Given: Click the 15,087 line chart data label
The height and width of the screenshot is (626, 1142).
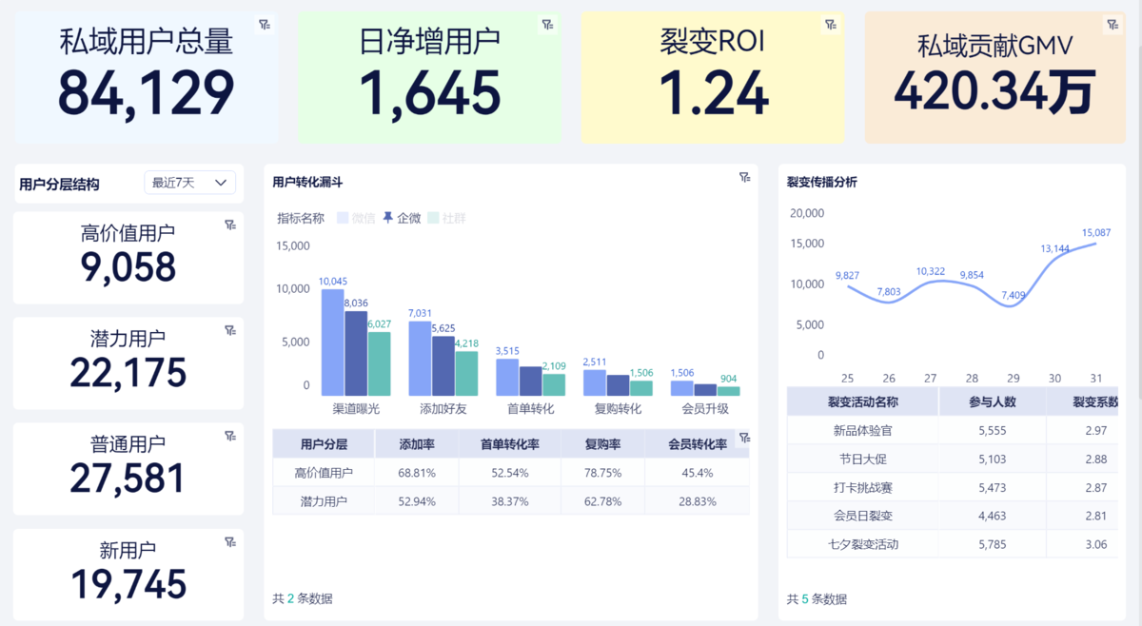Looking at the screenshot, I should tap(1096, 232).
